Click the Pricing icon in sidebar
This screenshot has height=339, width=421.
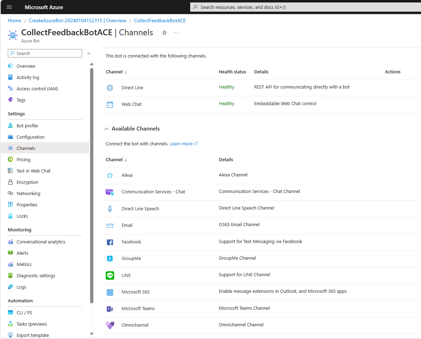pos(11,159)
